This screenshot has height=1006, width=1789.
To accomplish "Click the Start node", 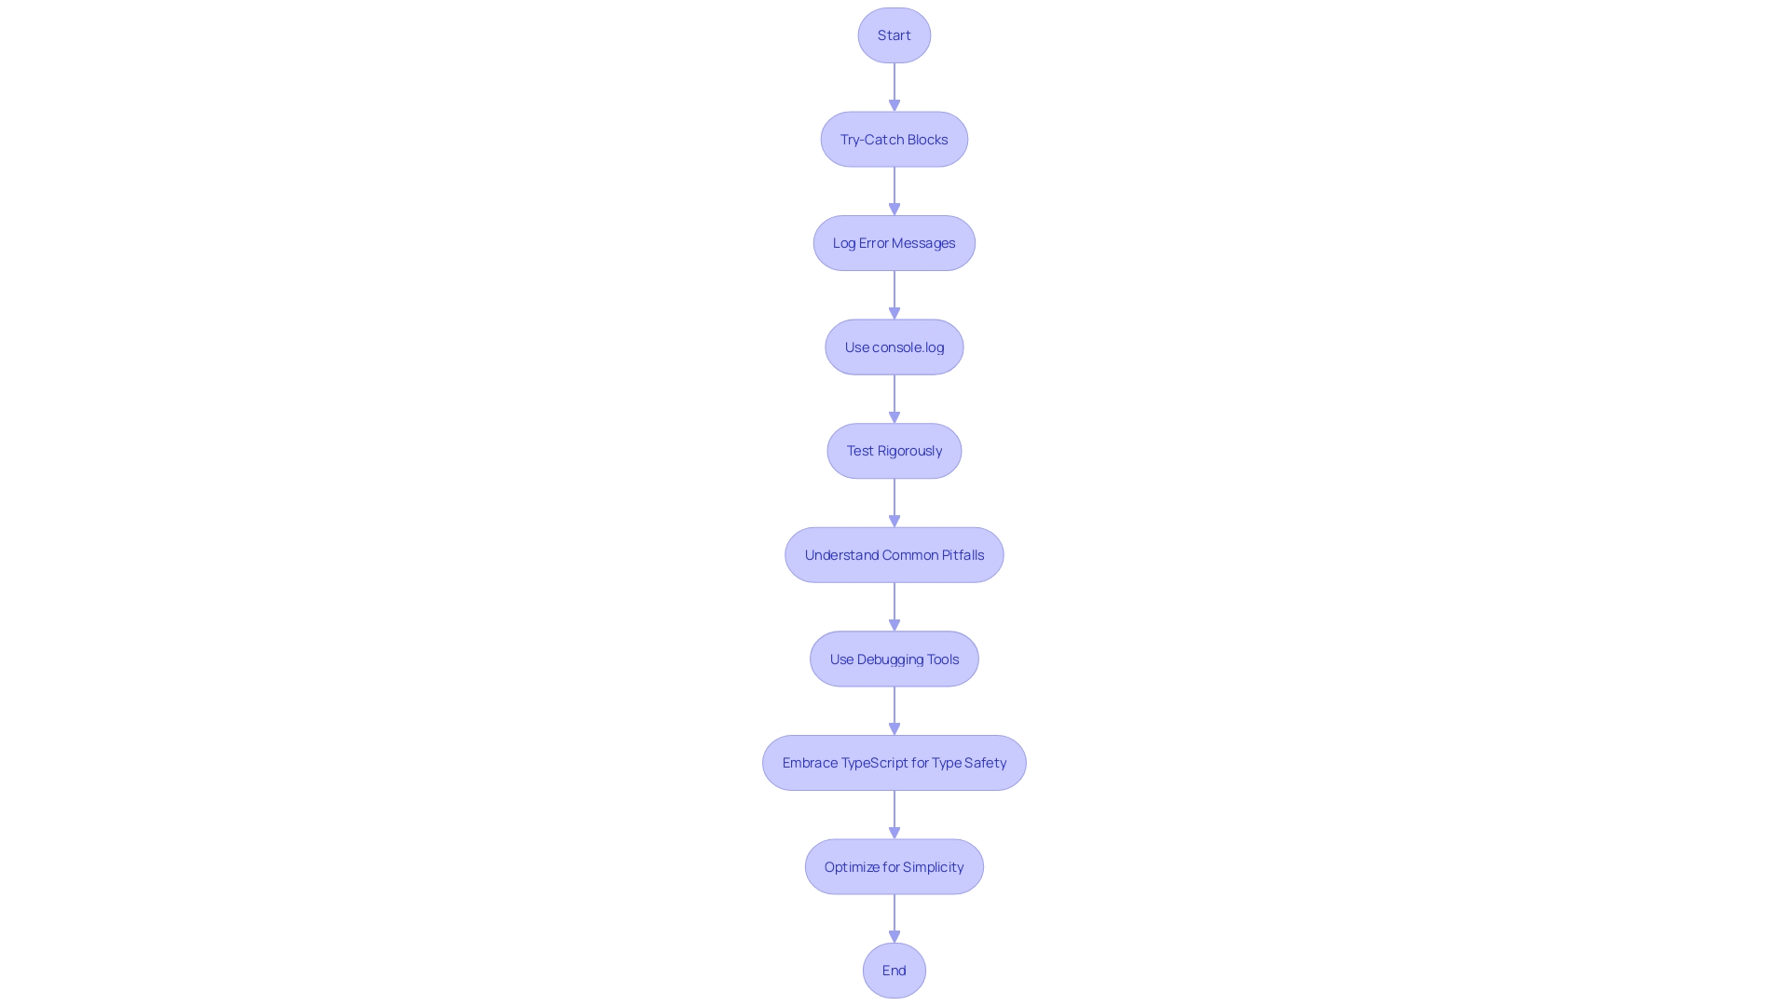I will tap(894, 34).
